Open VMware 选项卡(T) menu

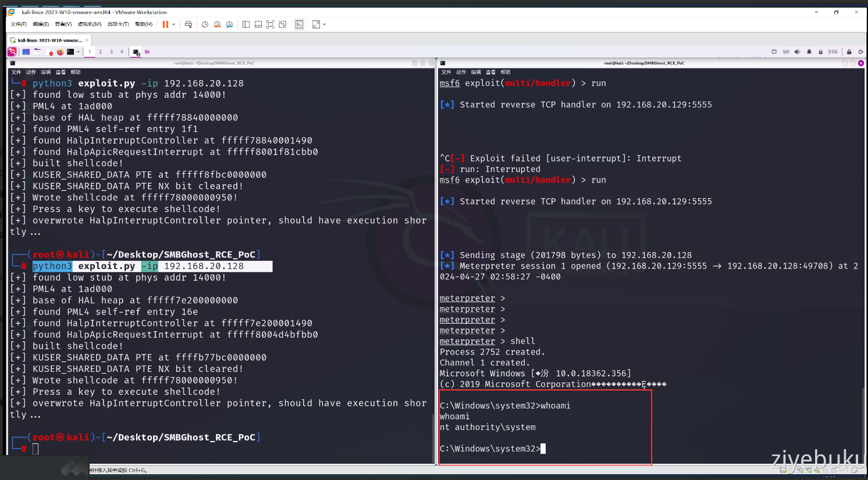coord(118,24)
